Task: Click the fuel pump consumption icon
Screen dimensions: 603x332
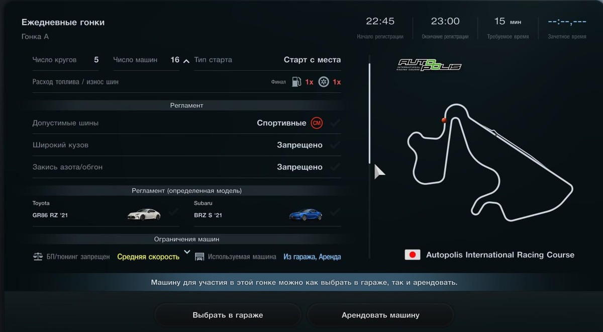Action: click(296, 81)
